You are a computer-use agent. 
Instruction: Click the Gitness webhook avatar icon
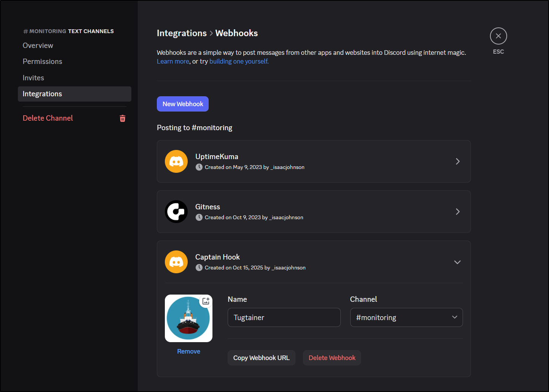(x=176, y=212)
